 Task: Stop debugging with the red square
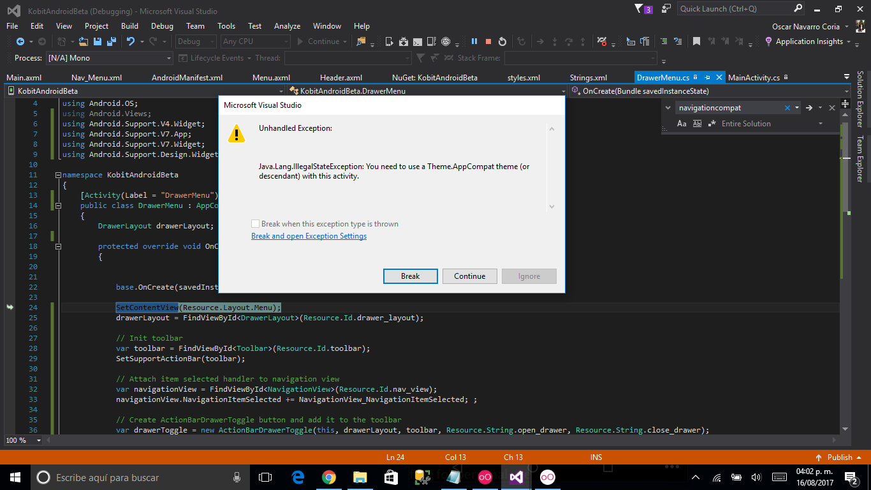pyautogui.click(x=488, y=41)
